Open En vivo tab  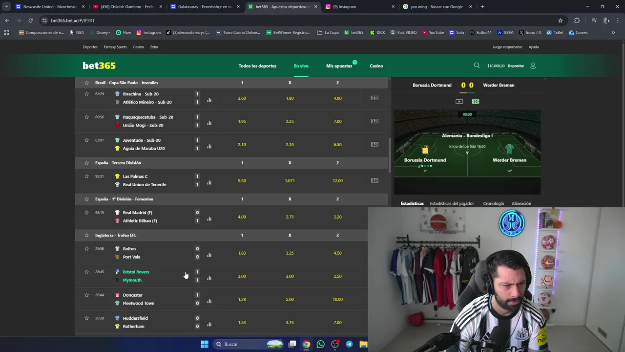(301, 66)
